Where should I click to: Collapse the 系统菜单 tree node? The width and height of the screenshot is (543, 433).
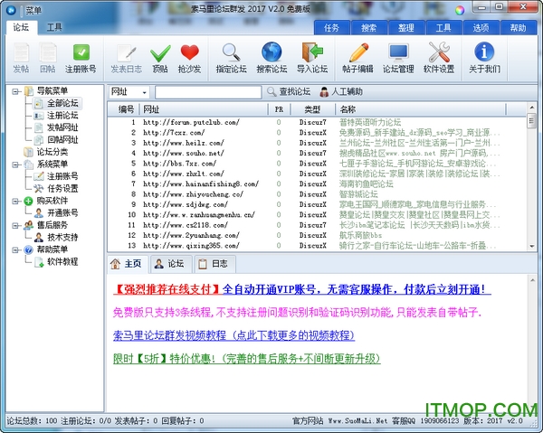16,165
